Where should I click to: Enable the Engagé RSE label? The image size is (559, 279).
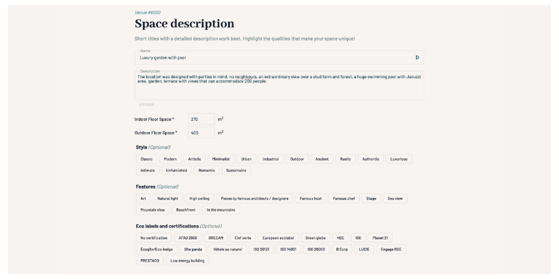pos(391,249)
